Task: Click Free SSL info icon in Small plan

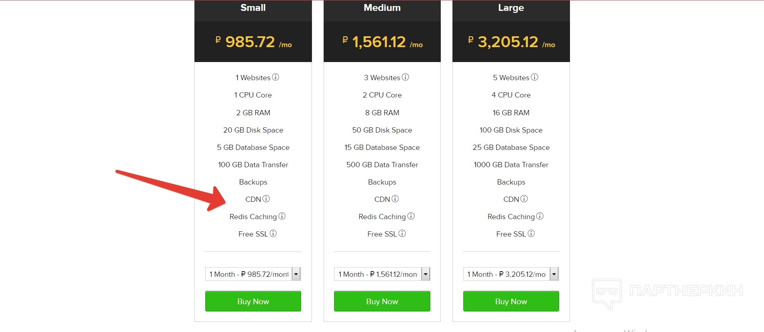Action: pos(273,233)
